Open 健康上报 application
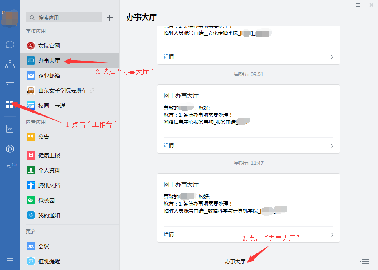The height and width of the screenshot is (270, 378). 49,155
